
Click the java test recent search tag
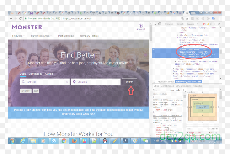tap(26, 91)
